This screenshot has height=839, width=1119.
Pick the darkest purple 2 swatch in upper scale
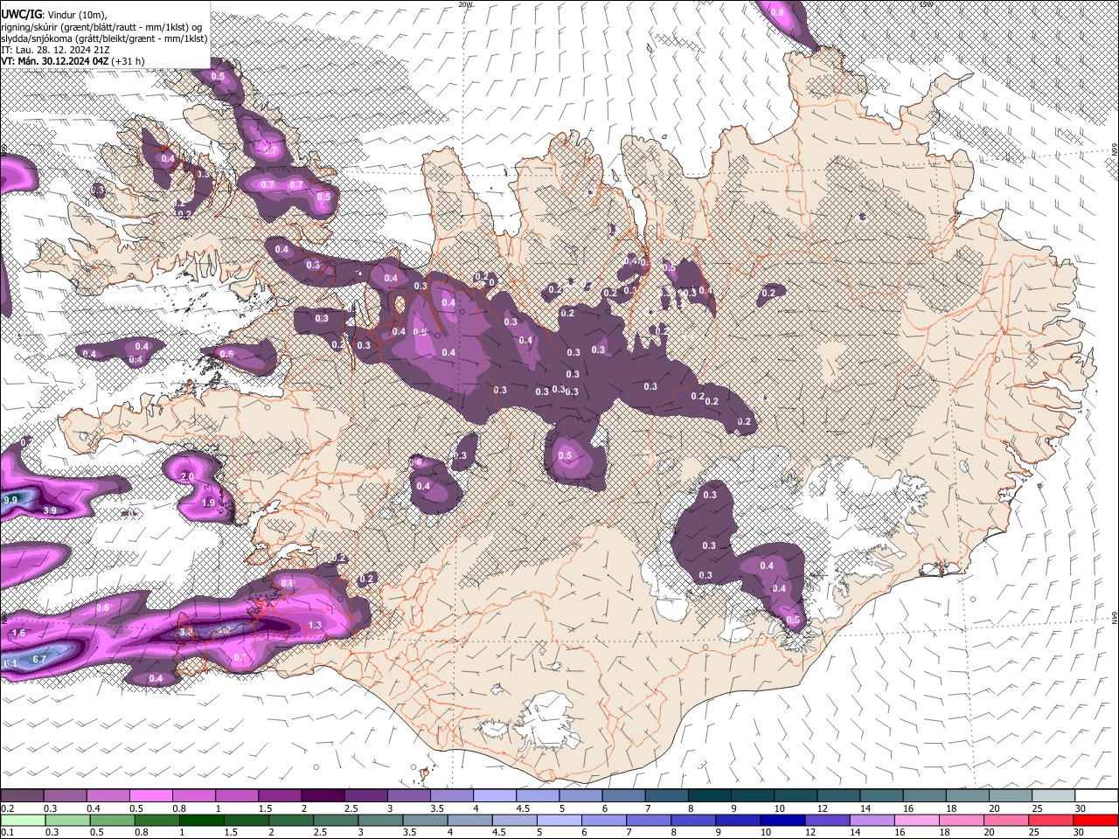coord(323,796)
